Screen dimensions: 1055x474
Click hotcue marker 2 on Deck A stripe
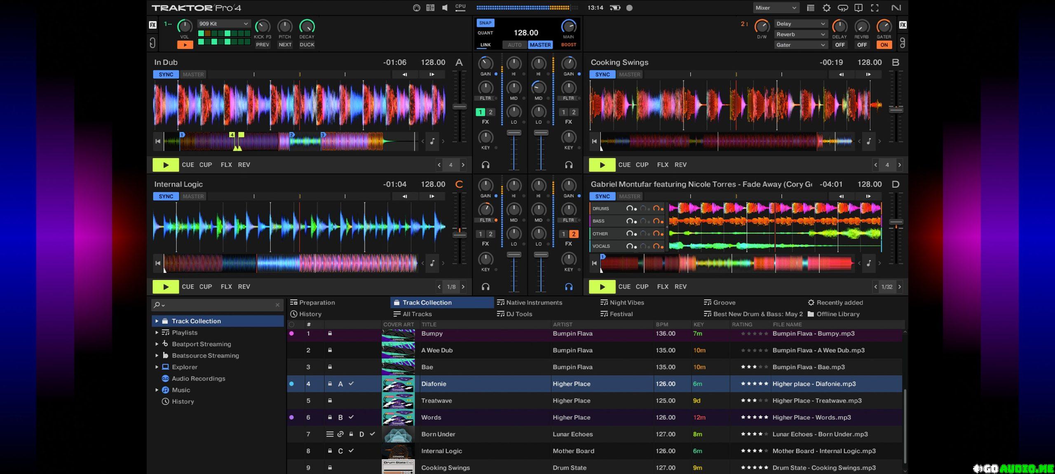coord(292,135)
